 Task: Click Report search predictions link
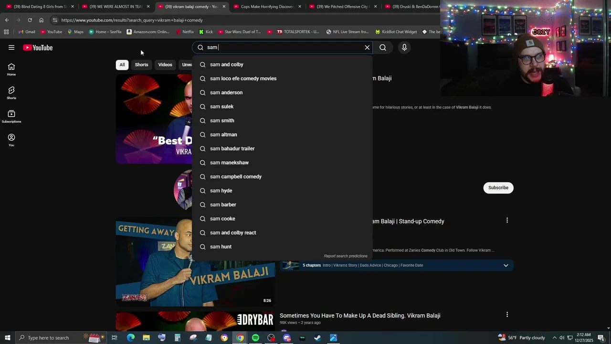pyautogui.click(x=346, y=256)
